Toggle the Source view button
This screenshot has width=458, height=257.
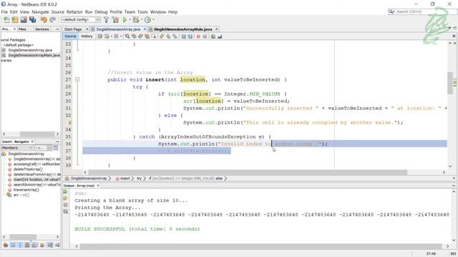click(x=70, y=36)
